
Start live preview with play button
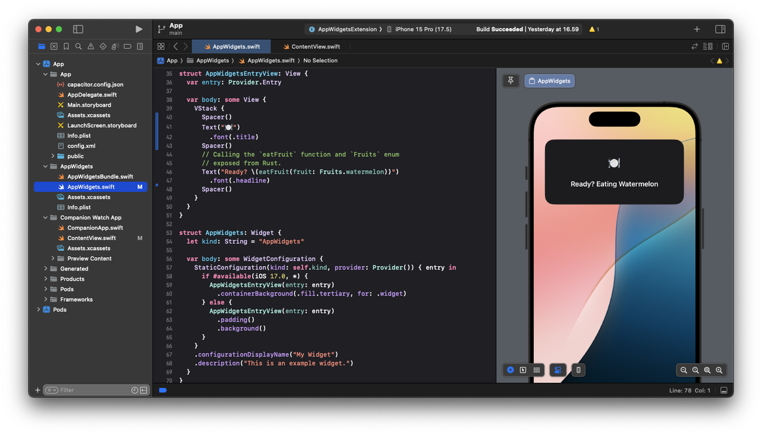coord(511,370)
